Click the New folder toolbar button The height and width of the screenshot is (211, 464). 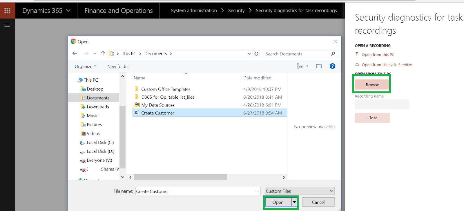[118, 66]
